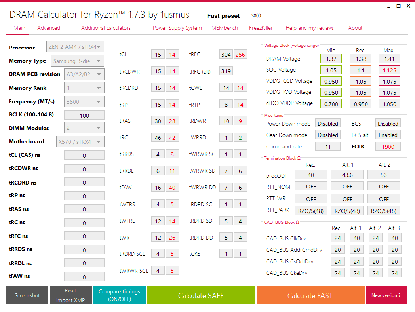This screenshot has width=415, height=312.
Task: Expand the Memory Rank dropdown
Action: 84,88
